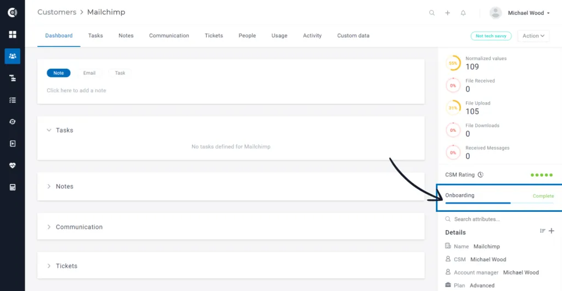Click the building icon beside Name
Viewport: 562px width, 291px height.
click(448, 246)
